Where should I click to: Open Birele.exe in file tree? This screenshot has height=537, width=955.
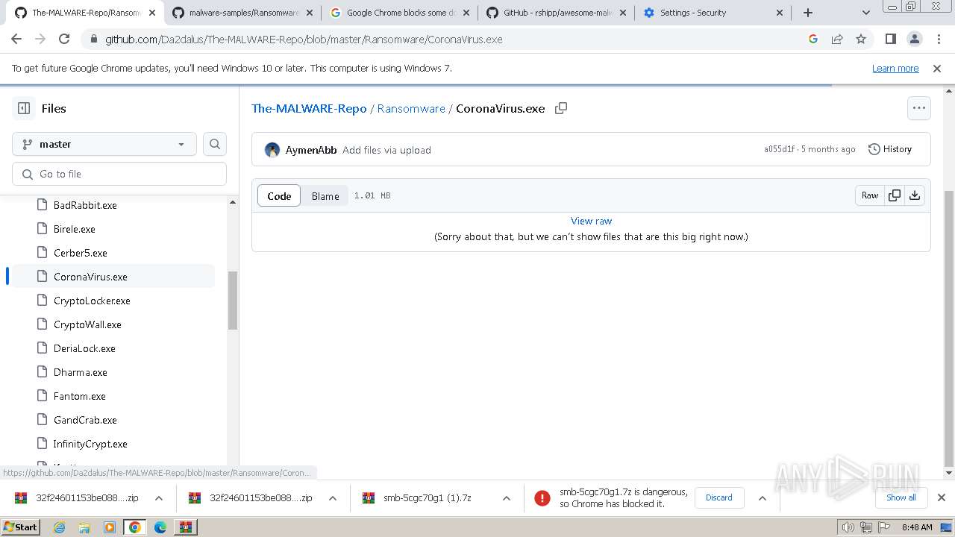pyautogui.click(x=75, y=229)
